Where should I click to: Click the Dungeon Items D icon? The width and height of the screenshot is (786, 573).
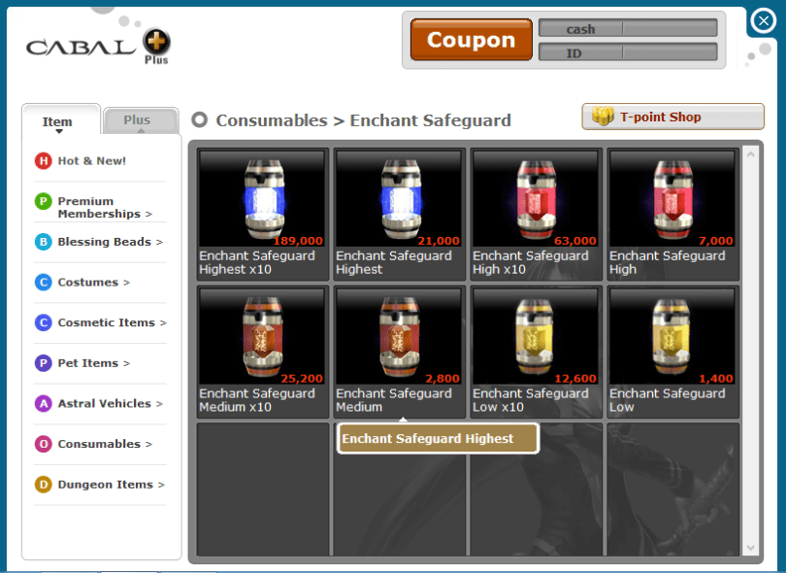pyautogui.click(x=43, y=485)
